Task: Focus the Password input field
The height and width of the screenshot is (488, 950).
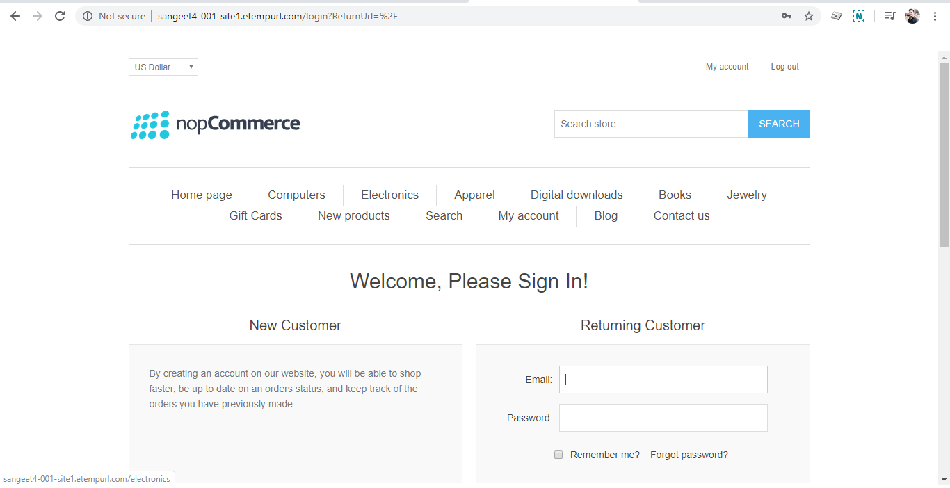Action: click(663, 418)
